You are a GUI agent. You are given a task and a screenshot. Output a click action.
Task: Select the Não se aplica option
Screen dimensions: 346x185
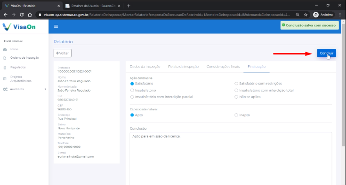pos(236,97)
